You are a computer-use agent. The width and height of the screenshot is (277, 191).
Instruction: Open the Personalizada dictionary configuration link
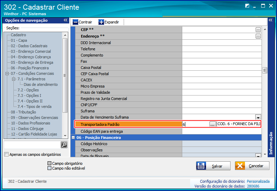[258, 181]
